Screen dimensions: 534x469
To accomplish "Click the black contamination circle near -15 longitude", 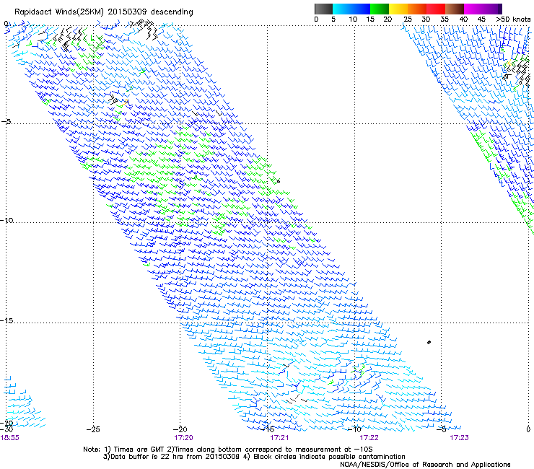I will [x=279, y=182].
